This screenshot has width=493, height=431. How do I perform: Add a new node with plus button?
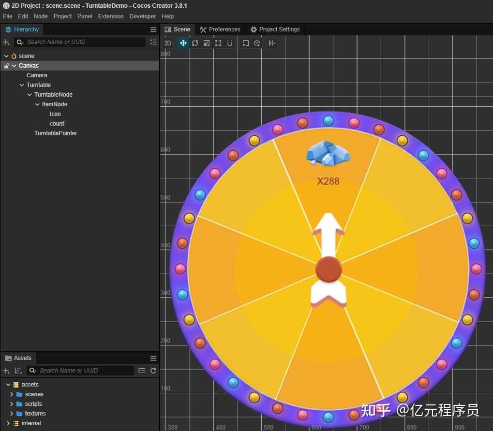pyautogui.click(x=6, y=42)
